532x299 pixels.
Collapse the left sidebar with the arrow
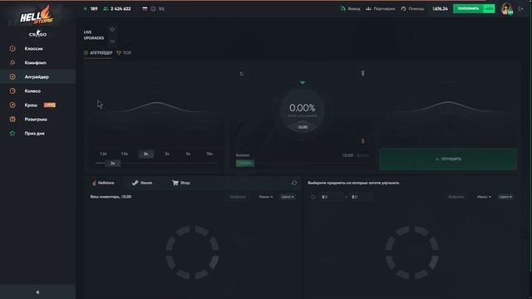tap(37, 292)
